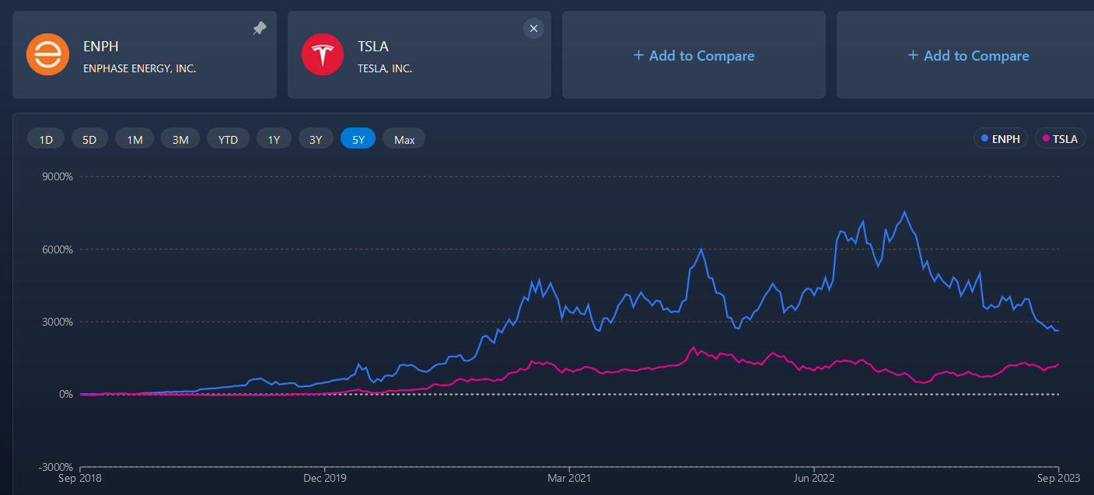
Task: Click the pink TSLA legend dot
Action: [x=1046, y=138]
